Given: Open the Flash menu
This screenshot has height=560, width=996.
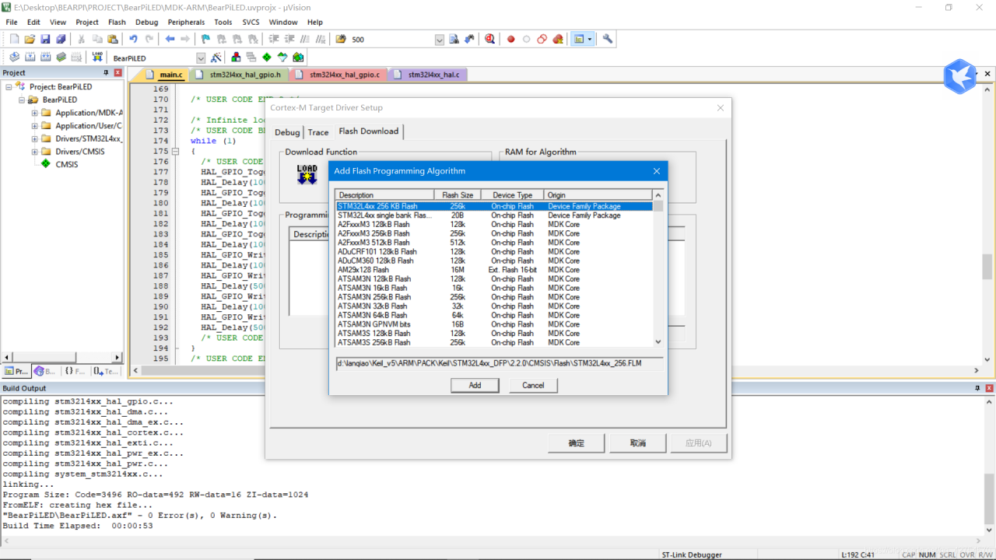Looking at the screenshot, I should pos(117,23).
